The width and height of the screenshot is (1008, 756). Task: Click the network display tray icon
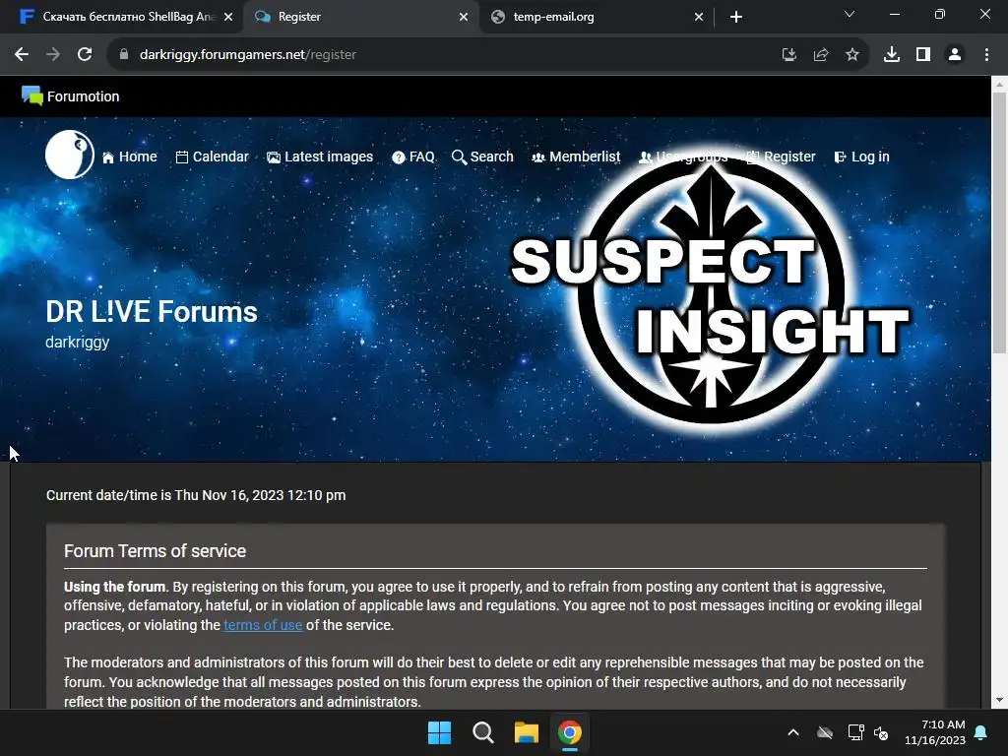tap(855, 732)
